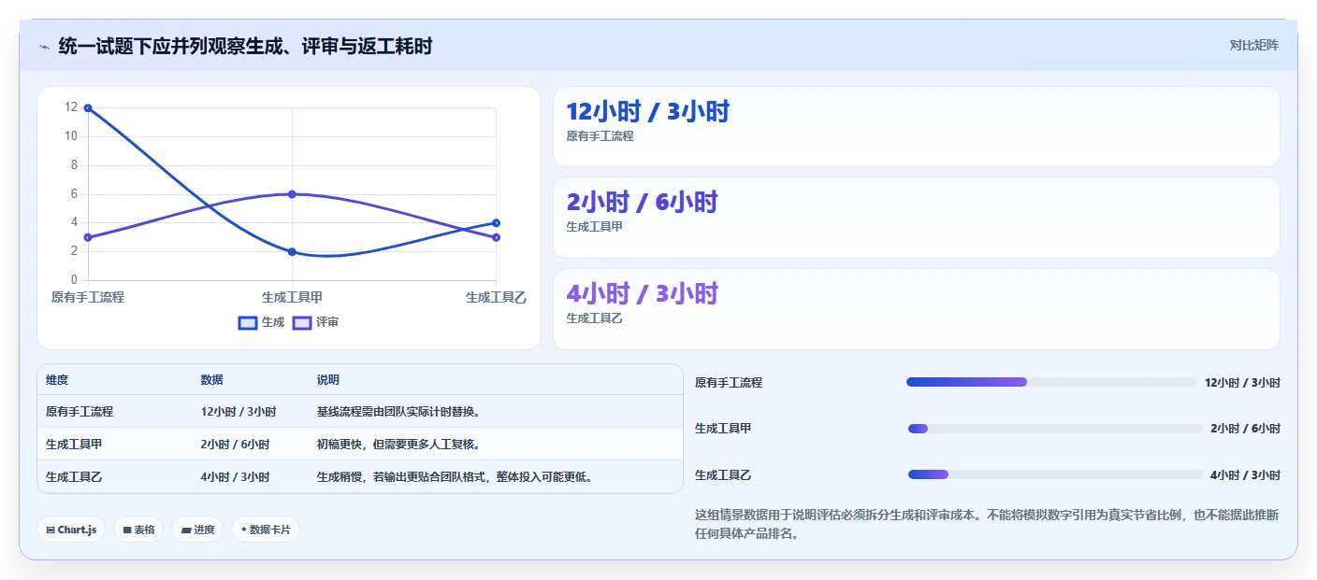Click the table cell 4小时 / 3小时

pos(235,477)
